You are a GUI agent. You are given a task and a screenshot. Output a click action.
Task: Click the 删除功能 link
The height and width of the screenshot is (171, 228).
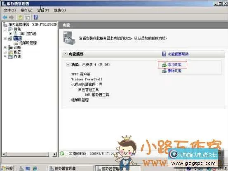pos(174,71)
